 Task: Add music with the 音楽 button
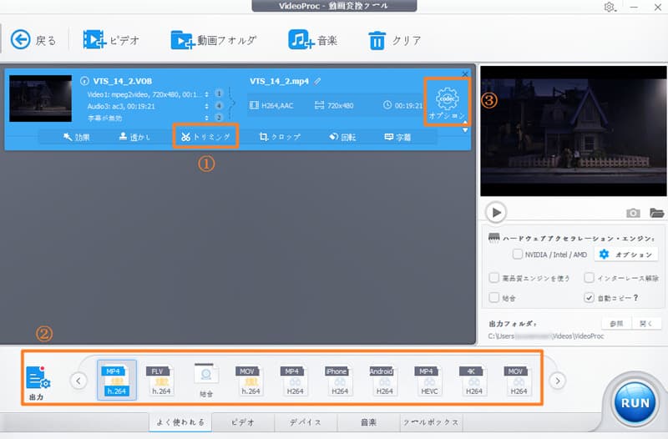pyautogui.click(x=312, y=40)
